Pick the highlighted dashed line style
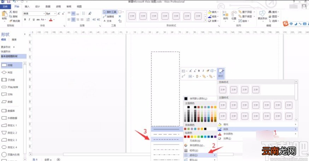The image size is (309, 161). coord(167,140)
